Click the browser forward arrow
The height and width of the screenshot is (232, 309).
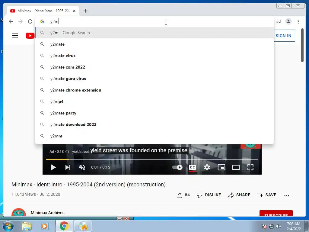point(21,21)
